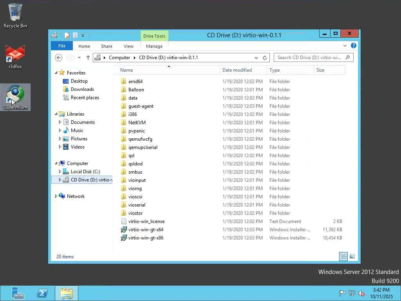This screenshot has width=401, height=301.
Task: Select the virtio-win-gt-x86 installer icon
Action: click(124, 238)
